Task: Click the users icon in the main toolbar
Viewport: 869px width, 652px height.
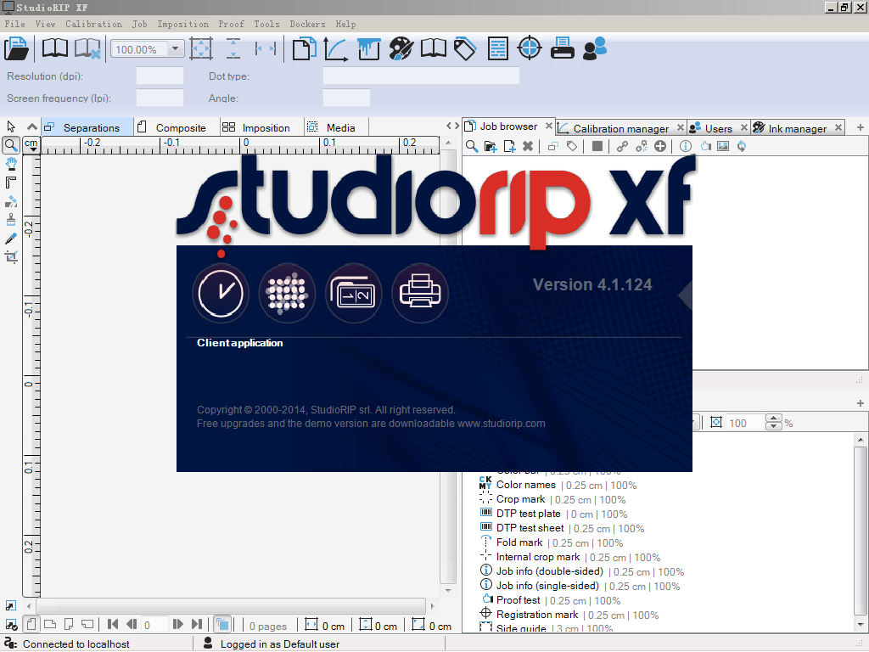Action: 595,48
